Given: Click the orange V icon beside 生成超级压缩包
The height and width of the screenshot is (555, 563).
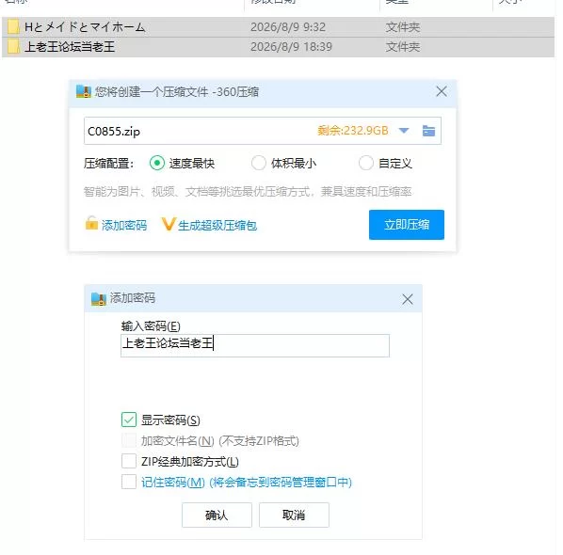Looking at the screenshot, I should point(169,224).
